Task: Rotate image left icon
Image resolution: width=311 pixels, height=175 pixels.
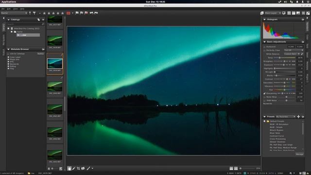Action: pos(91,13)
